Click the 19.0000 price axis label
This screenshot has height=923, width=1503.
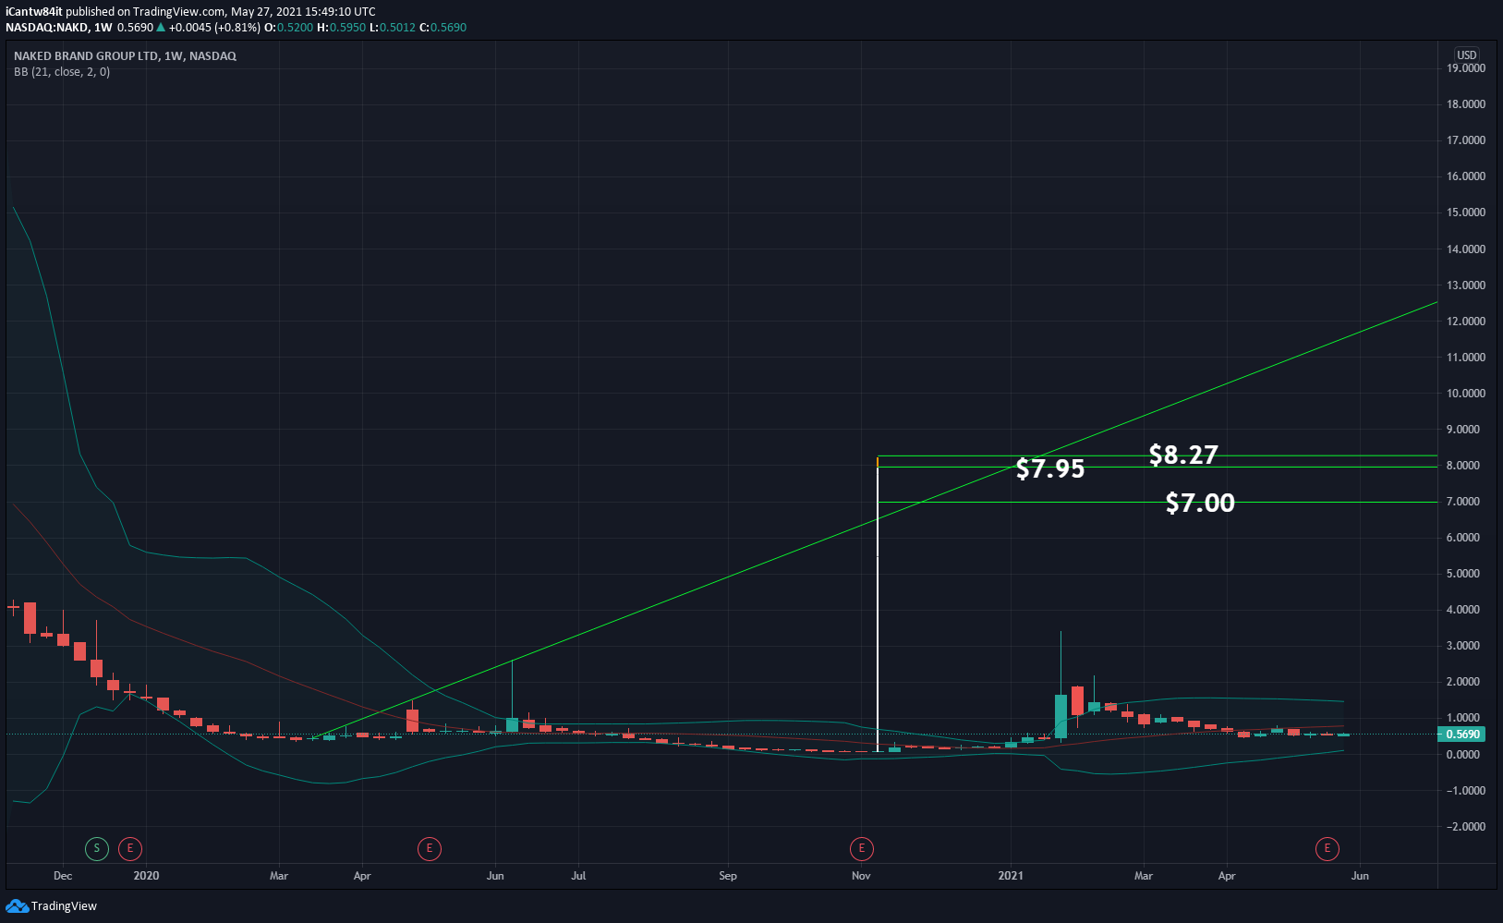1466,68
